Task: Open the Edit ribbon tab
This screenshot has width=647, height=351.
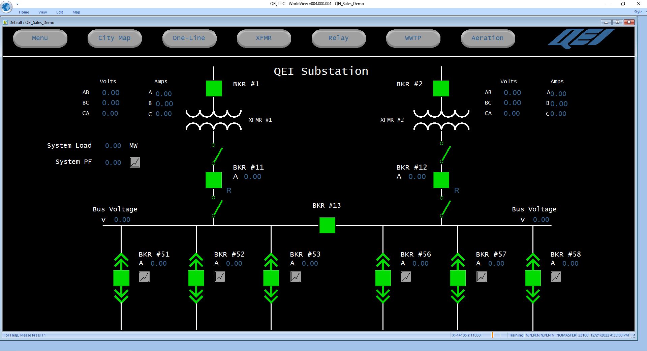Action: (x=60, y=12)
